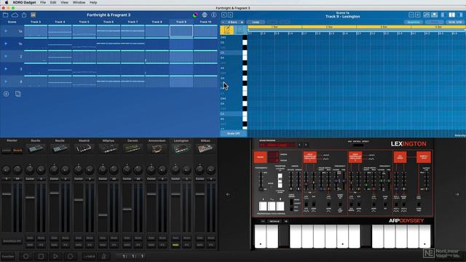Click the color wheel icon

pos(195,15)
